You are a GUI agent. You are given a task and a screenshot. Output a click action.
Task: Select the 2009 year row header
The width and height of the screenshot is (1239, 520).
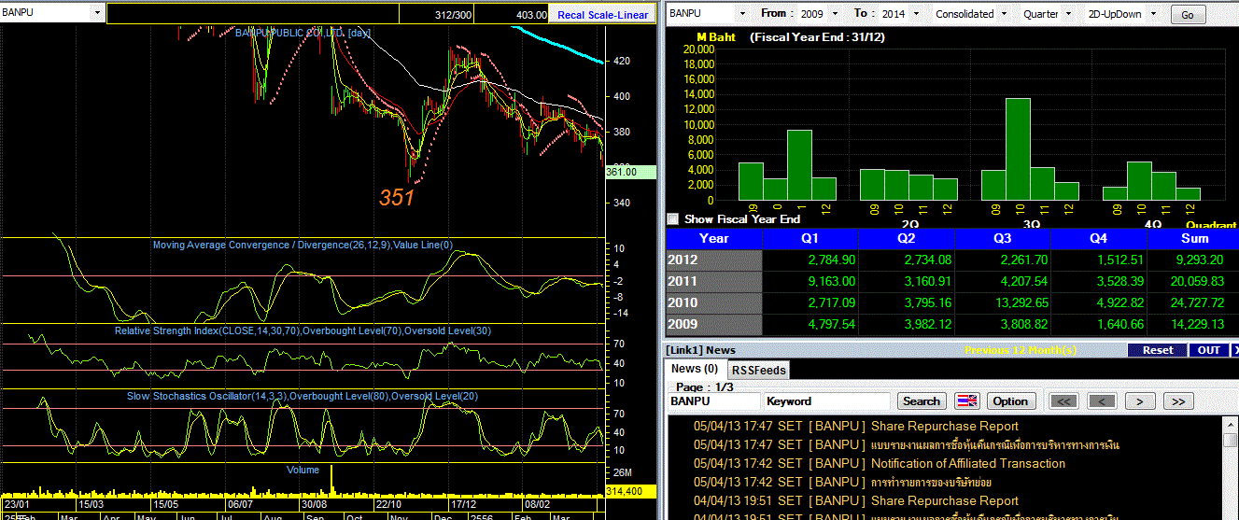click(714, 324)
